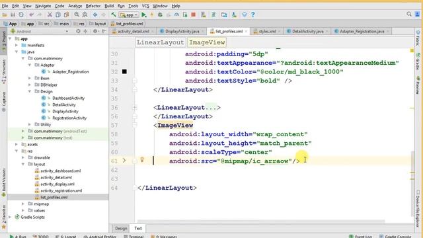
Task: Collapse the java folder in tree
Action: 17,52
